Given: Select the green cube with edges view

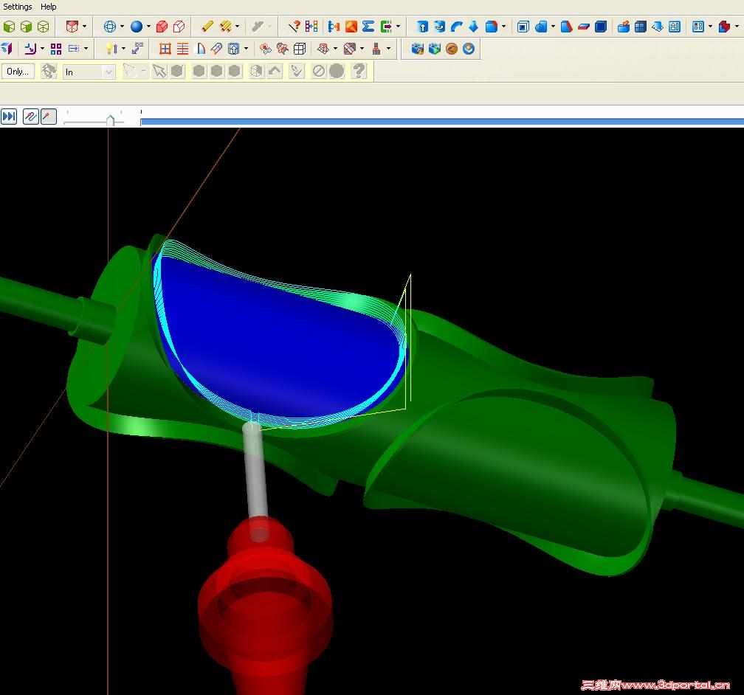Looking at the screenshot, I should 26,27.
